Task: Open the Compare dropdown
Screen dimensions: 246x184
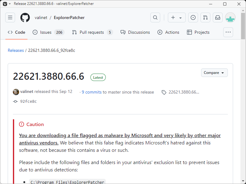Action: (x=214, y=73)
